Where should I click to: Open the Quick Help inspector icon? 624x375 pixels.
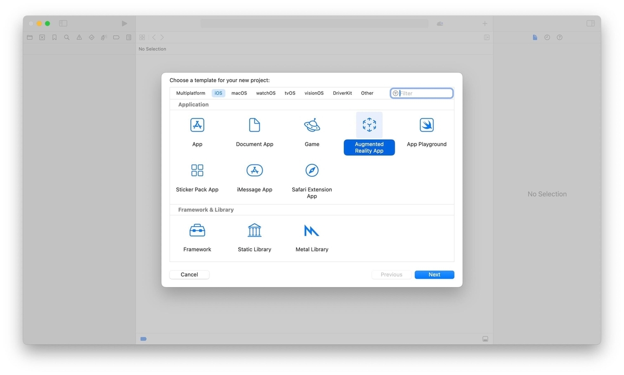pyautogui.click(x=560, y=37)
